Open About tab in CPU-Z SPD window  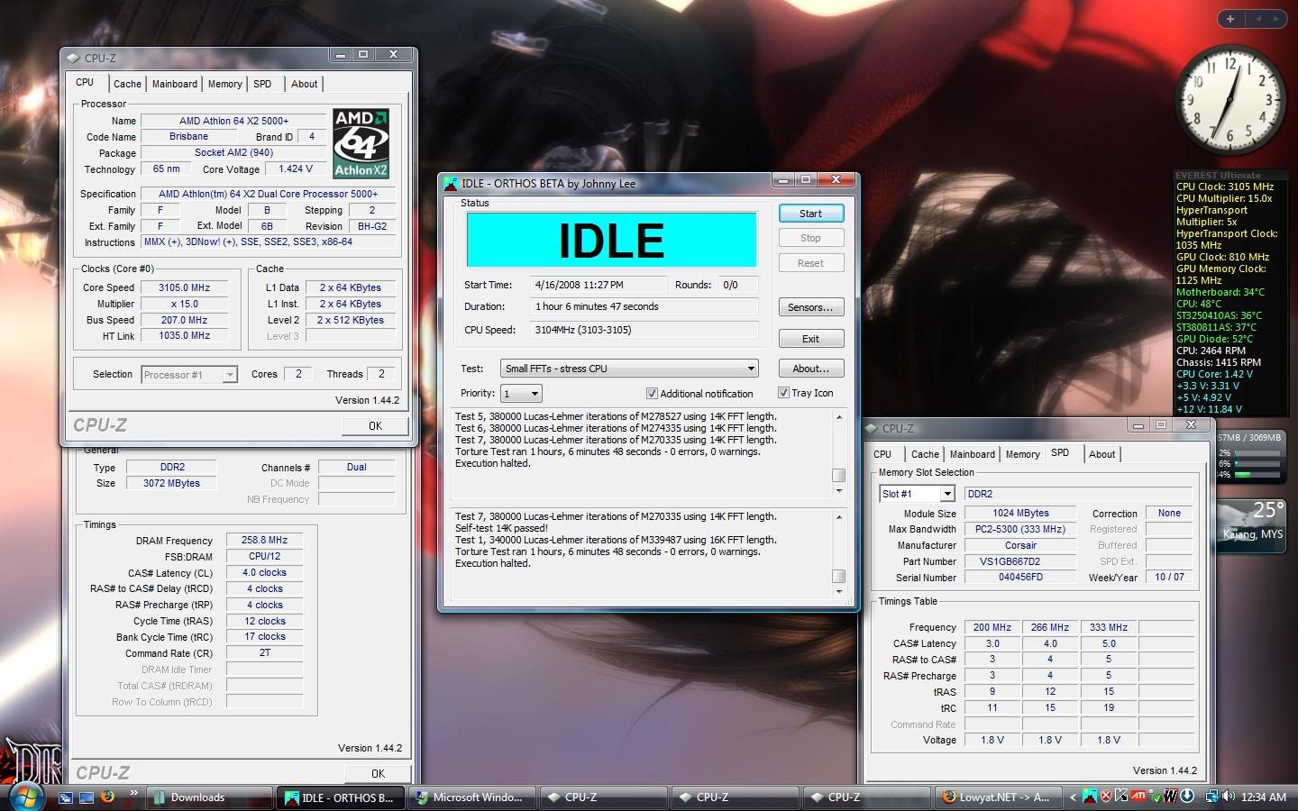(x=1101, y=454)
